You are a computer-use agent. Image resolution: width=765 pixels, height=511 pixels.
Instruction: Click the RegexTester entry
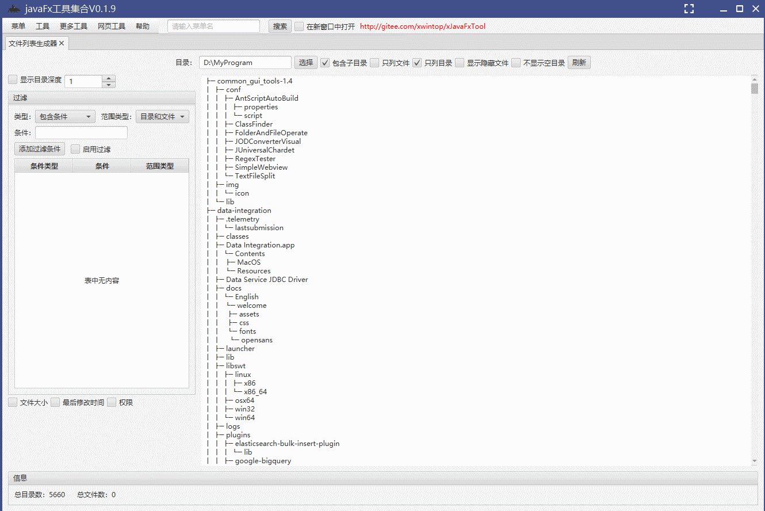(x=255, y=159)
